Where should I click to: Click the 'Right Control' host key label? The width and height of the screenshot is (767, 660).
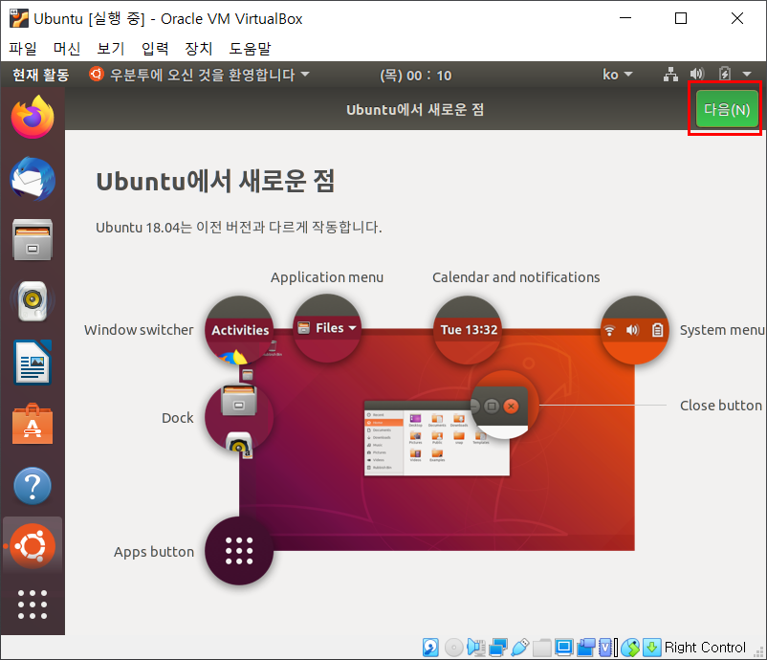coord(705,648)
